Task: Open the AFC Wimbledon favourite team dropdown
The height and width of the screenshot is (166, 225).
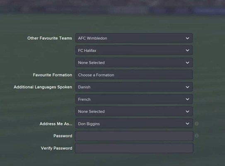Action: (134, 38)
